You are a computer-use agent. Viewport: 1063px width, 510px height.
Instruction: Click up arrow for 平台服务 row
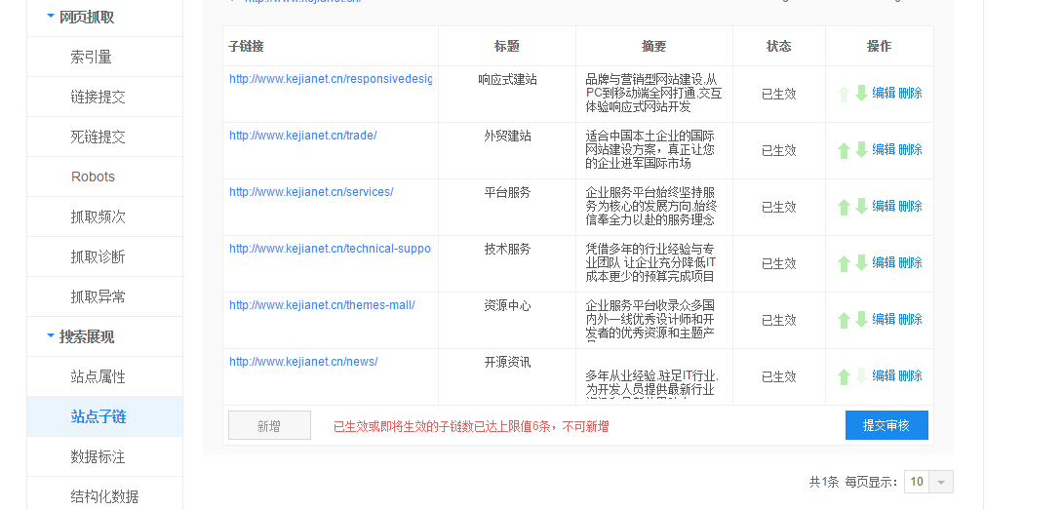point(845,207)
